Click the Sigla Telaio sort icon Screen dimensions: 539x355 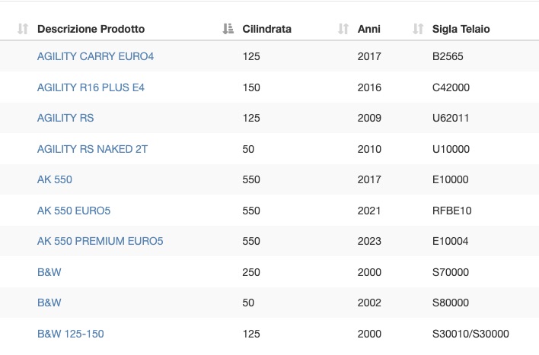pos(418,29)
